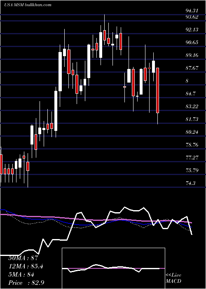Click the 84.7 price axis label
The width and height of the screenshot is (206, 289).
tap(190, 94)
